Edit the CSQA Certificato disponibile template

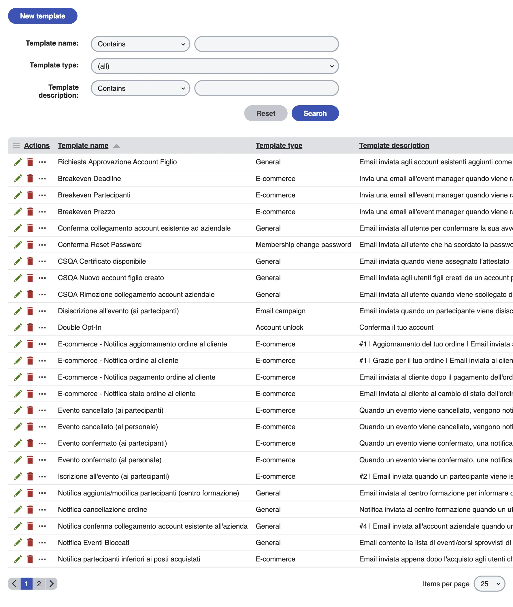(x=18, y=261)
